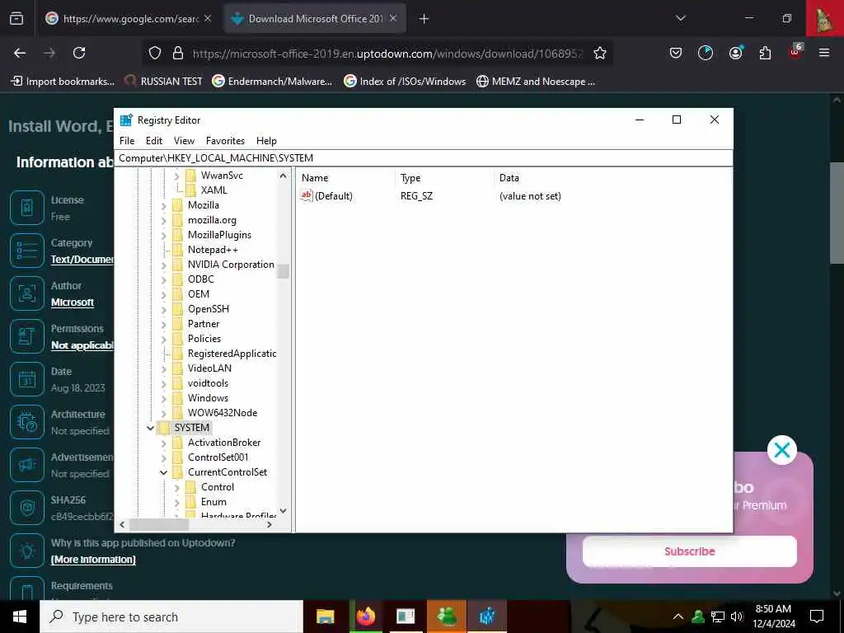Viewport: 844px width, 633px height.
Task: Reload the page with the refresh icon
Action: pyautogui.click(x=79, y=53)
